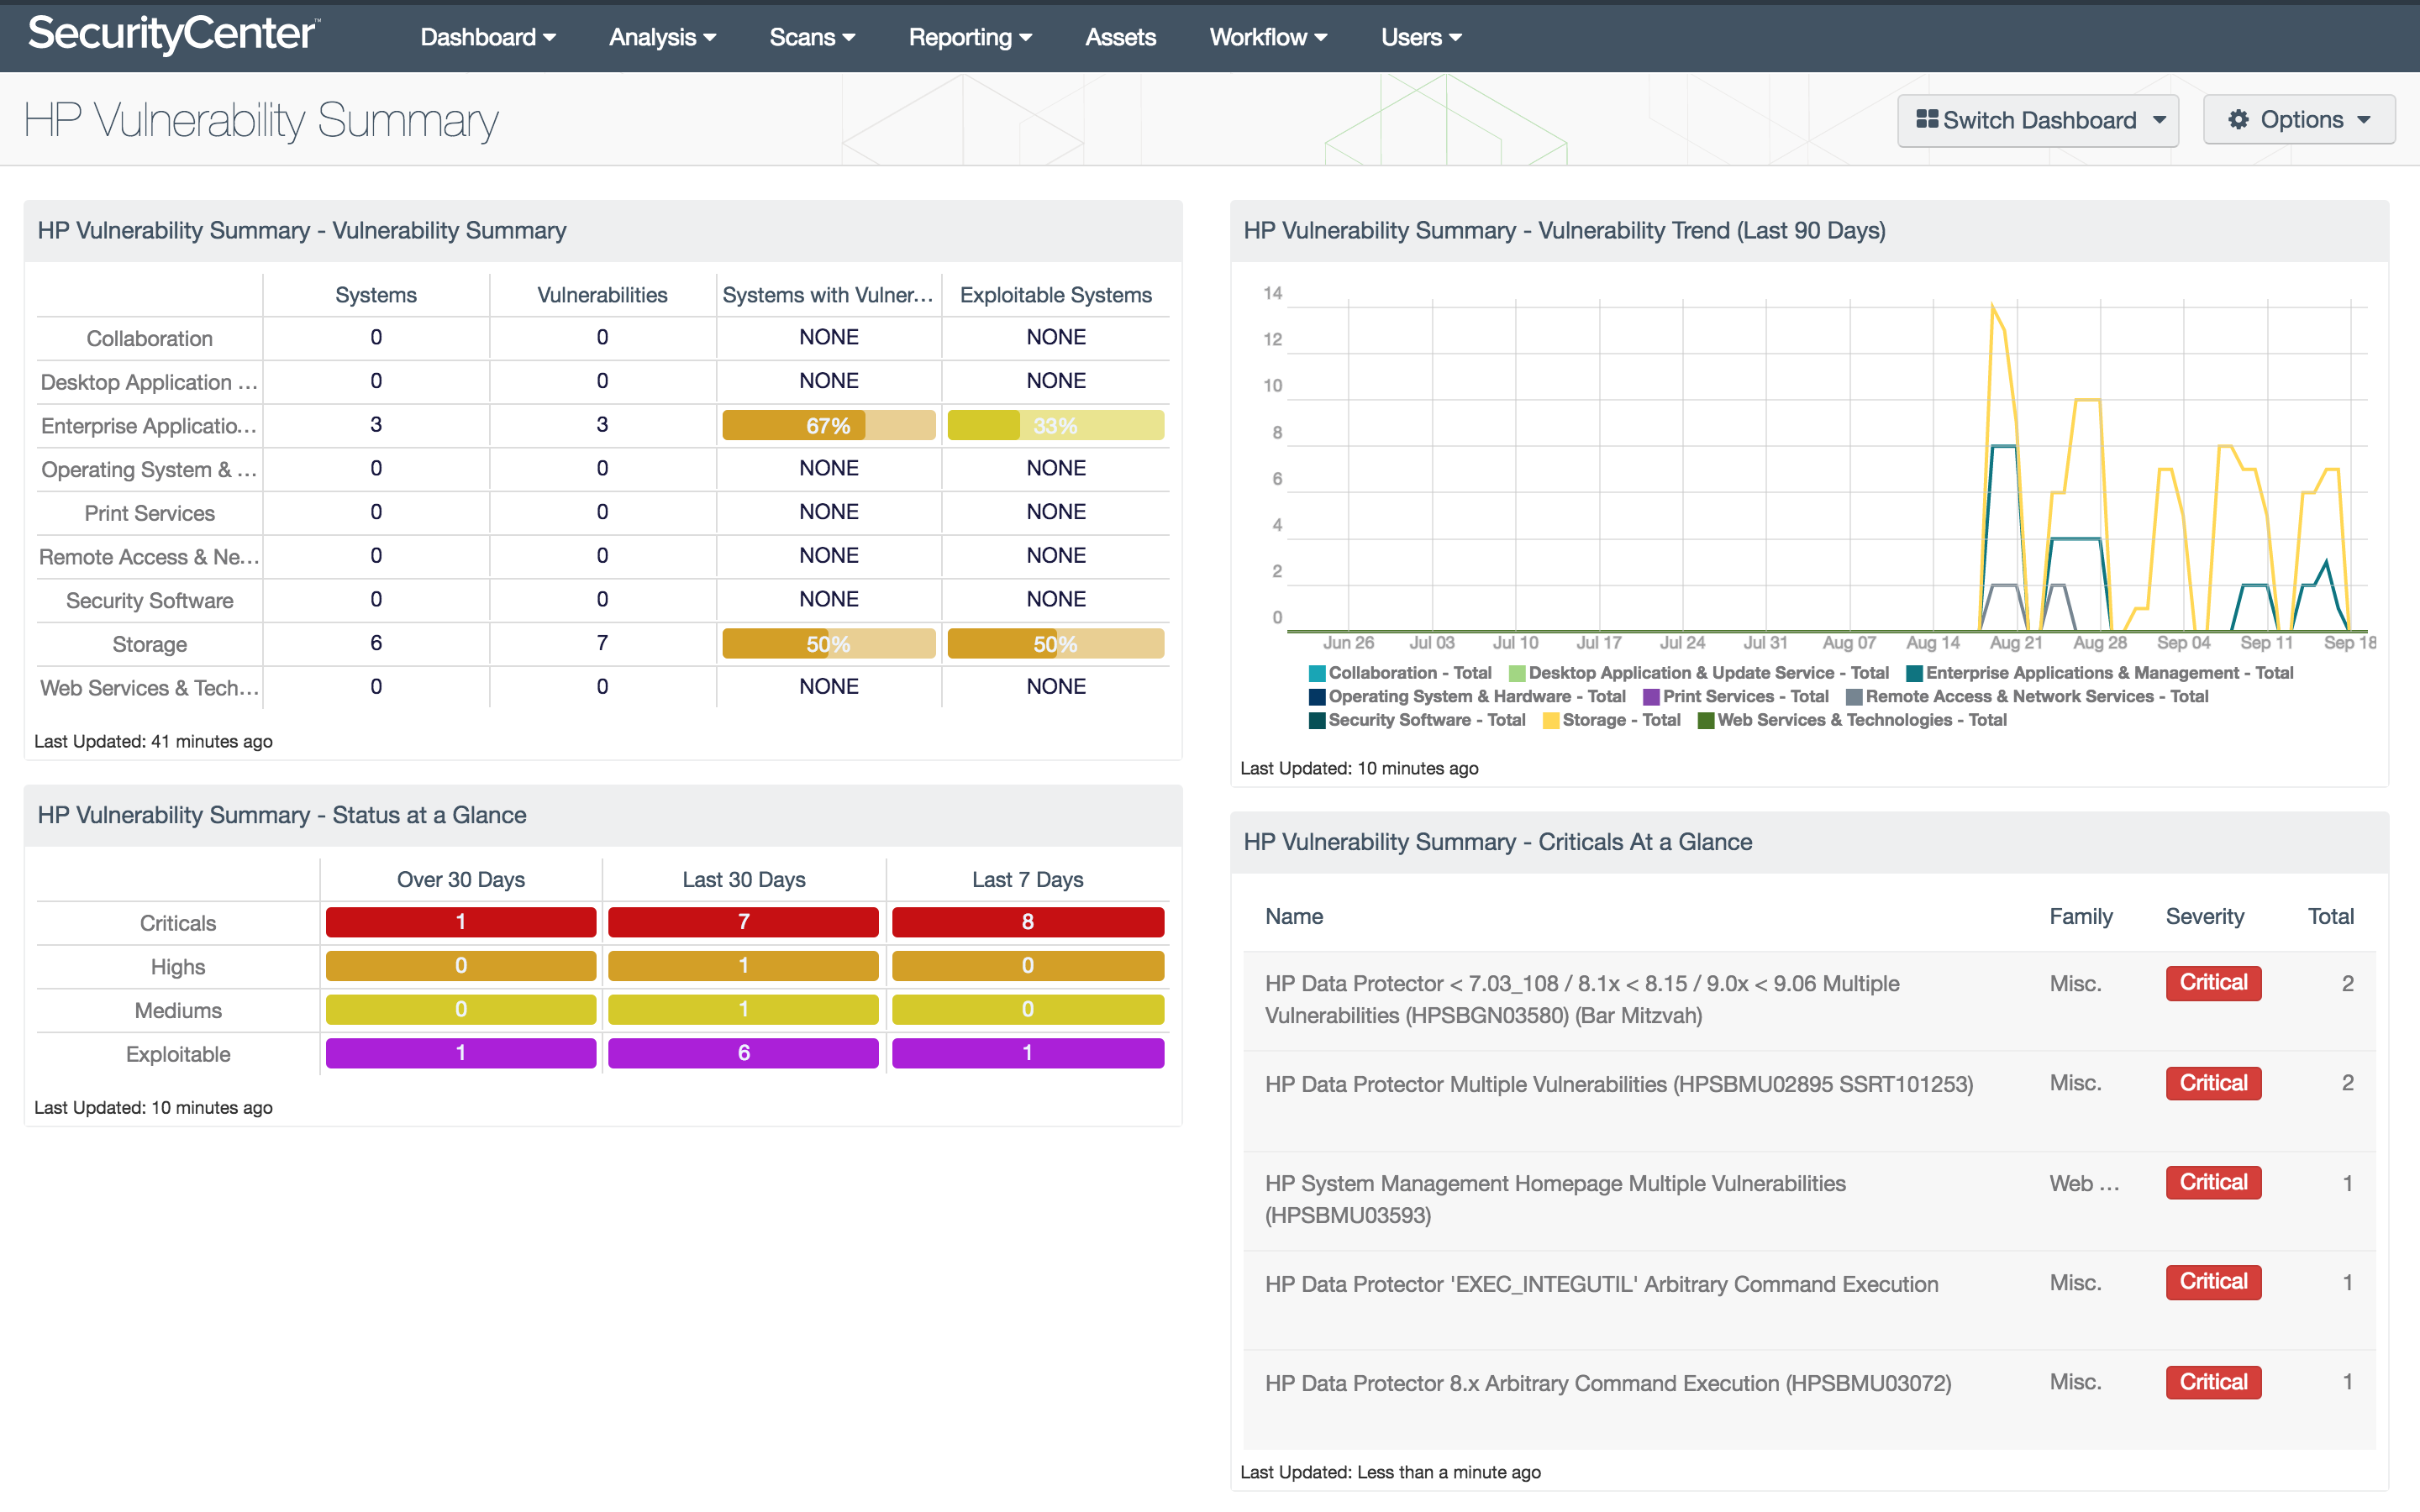Open HP Data Protector 8.x HPSBMU03072 row

coord(1809,1399)
